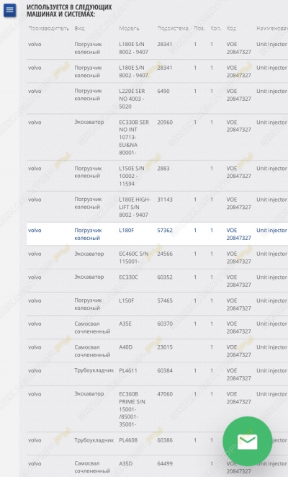Click the EC330C excavator row
Screen dimensions: 288x477
(157, 281)
